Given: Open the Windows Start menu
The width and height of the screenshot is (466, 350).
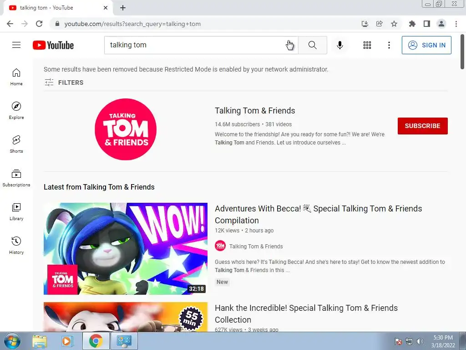Looking at the screenshot, I should pos(12,341).
